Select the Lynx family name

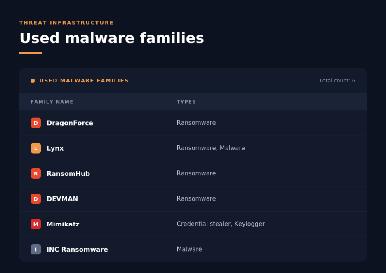coord(55,148)
